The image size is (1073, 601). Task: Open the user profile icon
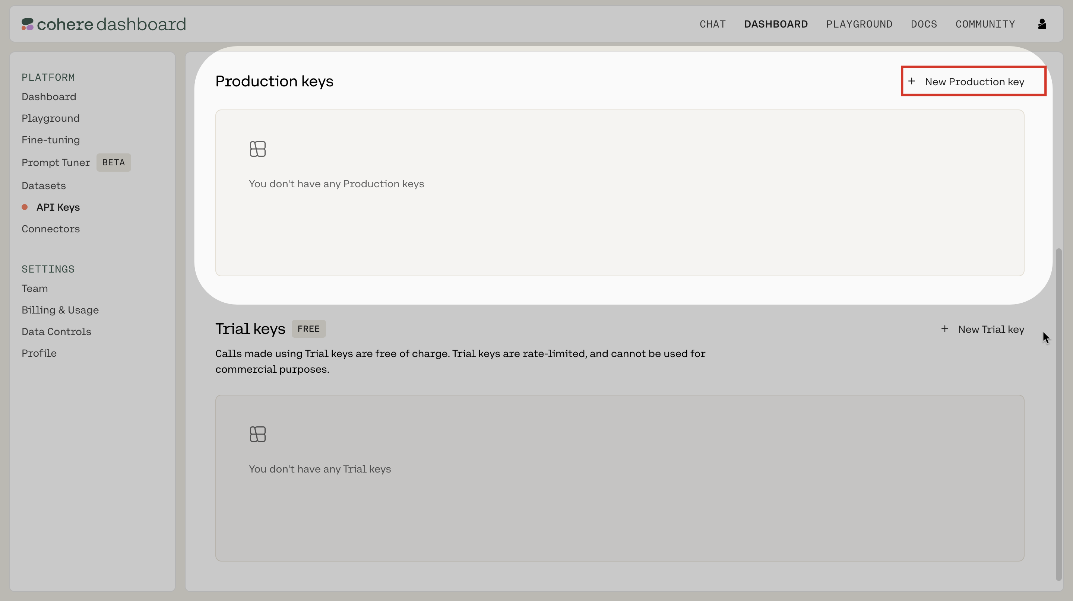point(1042,24)
